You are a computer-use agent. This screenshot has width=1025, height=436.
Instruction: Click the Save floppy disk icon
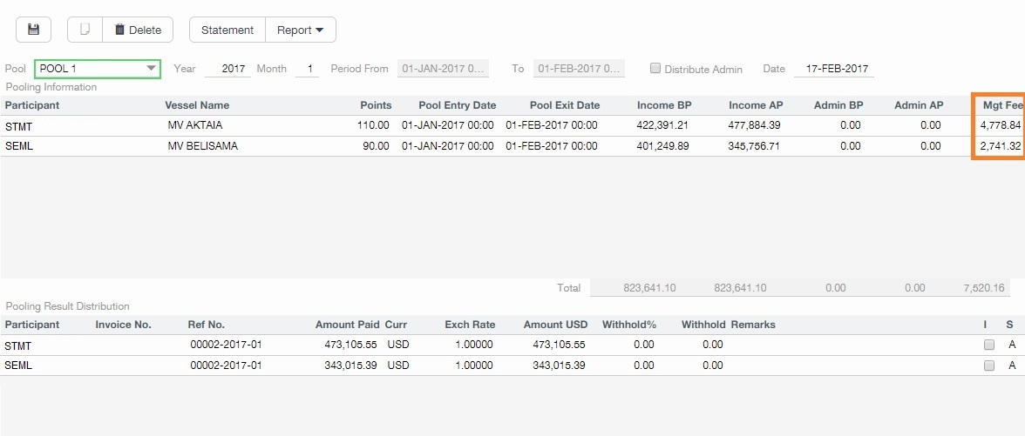click(34, 30)
